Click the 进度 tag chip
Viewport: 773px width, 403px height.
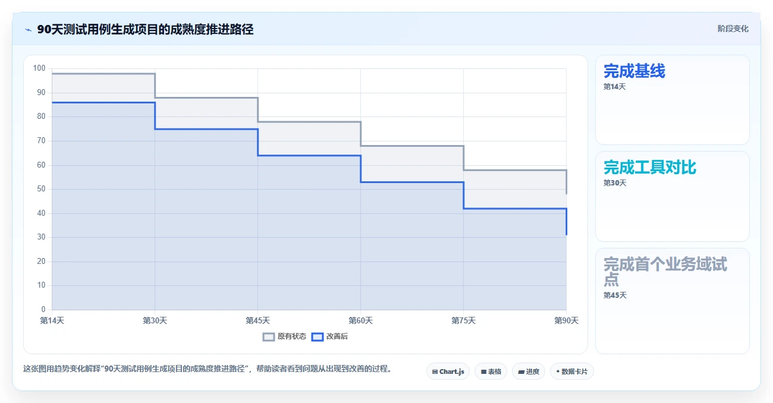click(528, 371)
